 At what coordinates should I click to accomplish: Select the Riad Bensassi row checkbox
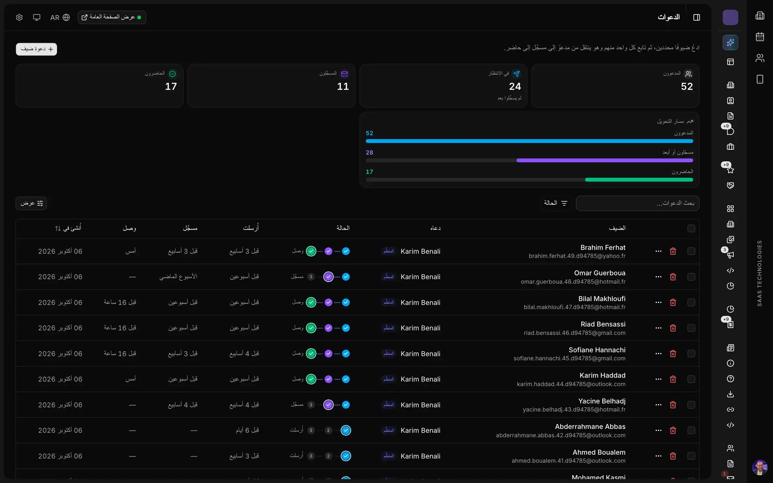pyautogui.click(x=691, y=328)
